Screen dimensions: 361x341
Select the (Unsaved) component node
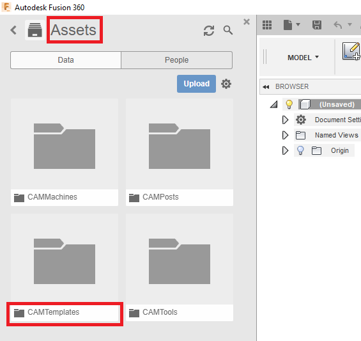point(337,104)
